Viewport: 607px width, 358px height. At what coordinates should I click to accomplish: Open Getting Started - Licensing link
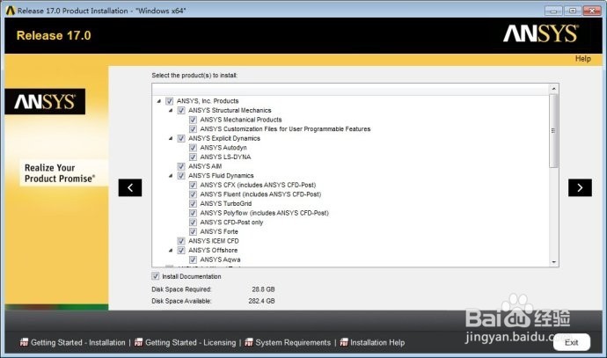point(191,342)
